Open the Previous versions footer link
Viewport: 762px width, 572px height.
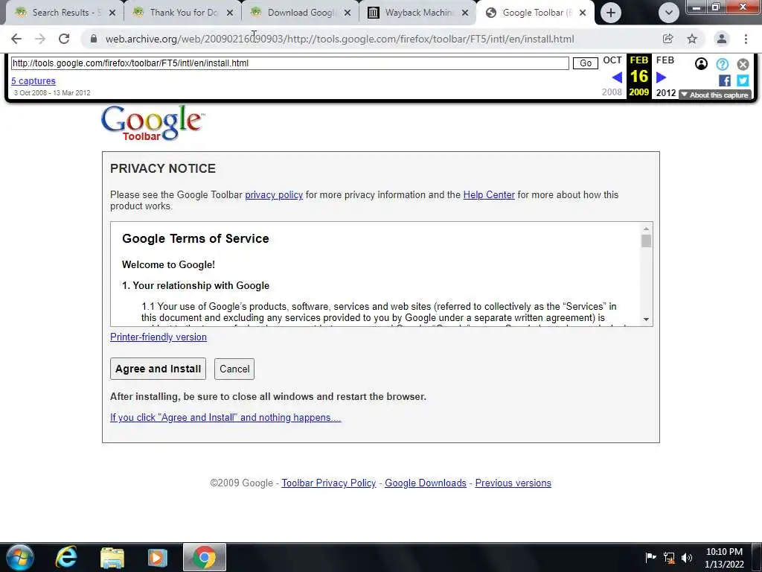pyautogui.click(x=513, y=483)
